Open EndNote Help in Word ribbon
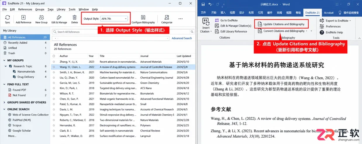 [x=331, y=32]
